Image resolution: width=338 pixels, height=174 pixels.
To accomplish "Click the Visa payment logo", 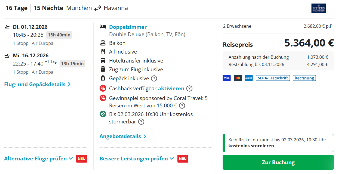I will click(x=226, y=78).
